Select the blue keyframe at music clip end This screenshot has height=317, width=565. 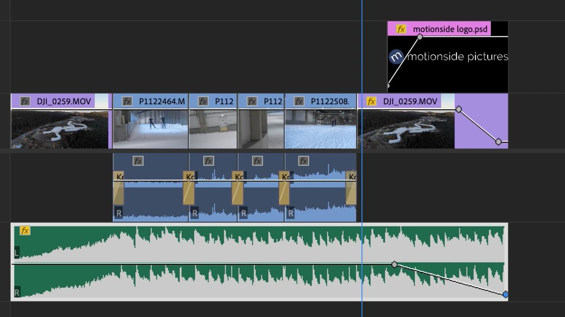pyautogui.click(x=505, y=294)
